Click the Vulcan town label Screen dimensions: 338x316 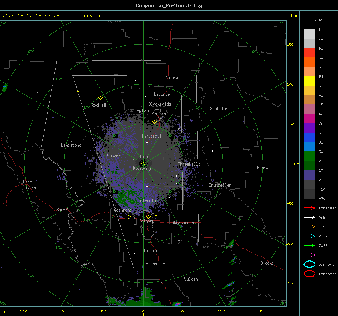click(x=191, y=279)
